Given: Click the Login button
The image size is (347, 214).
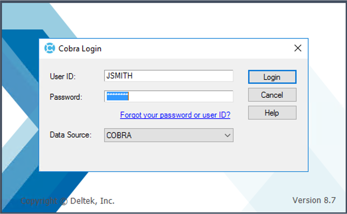Looking at the screenshot, I should tap(272, 77).
